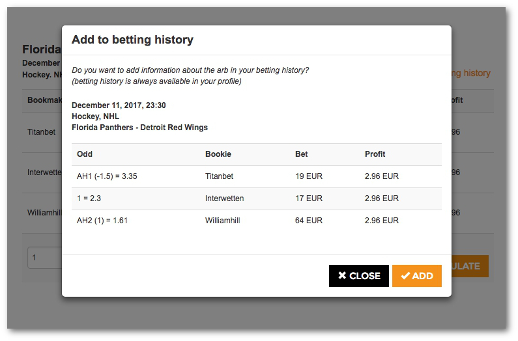Click the Titanbet bookie cell

pos(219,176)
